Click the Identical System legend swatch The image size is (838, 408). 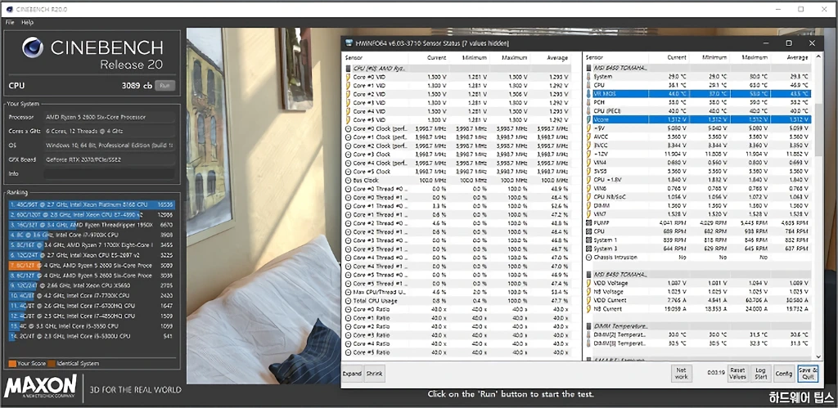[x=52, y=364]
